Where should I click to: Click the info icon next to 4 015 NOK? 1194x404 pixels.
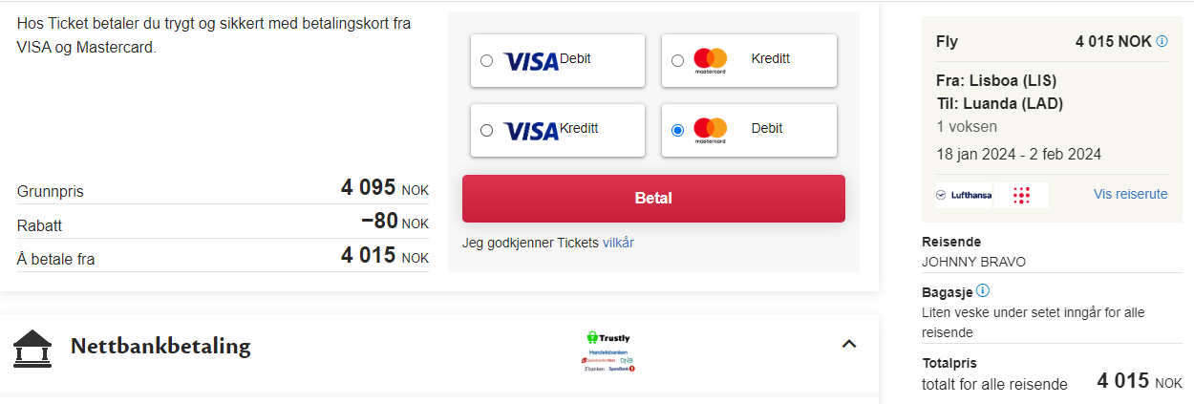(1162, 41)
